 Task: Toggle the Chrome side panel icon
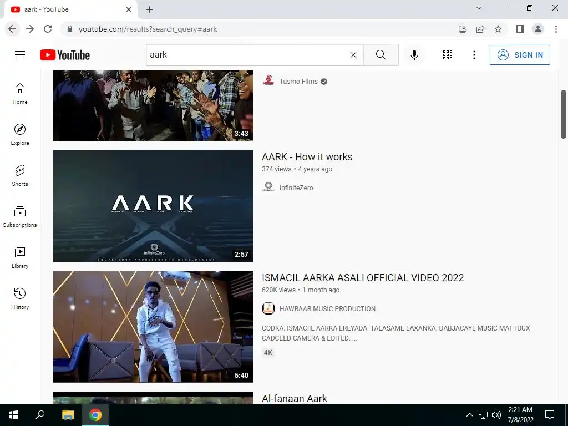(x=520, y=29)
